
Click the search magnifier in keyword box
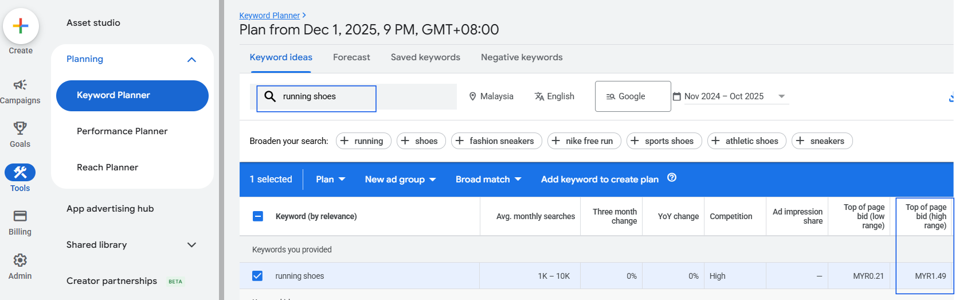pyautogui.click(x=270, y=96)
